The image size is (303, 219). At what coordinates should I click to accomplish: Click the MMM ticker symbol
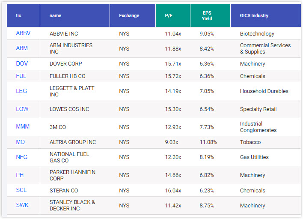click(x=23, y=127)
